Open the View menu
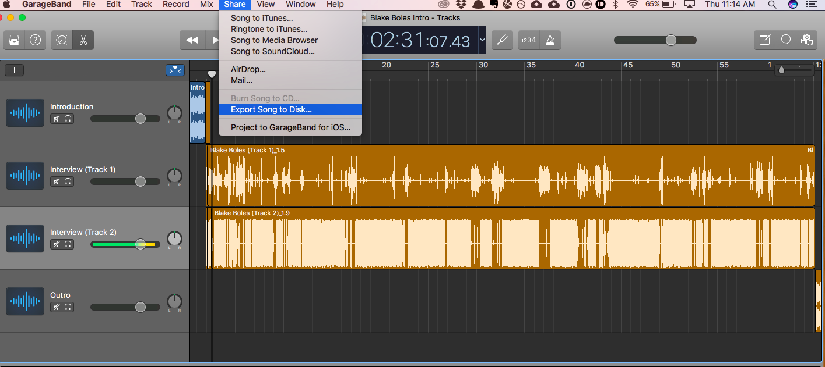 pyautogui.click(x=266, y=5)
